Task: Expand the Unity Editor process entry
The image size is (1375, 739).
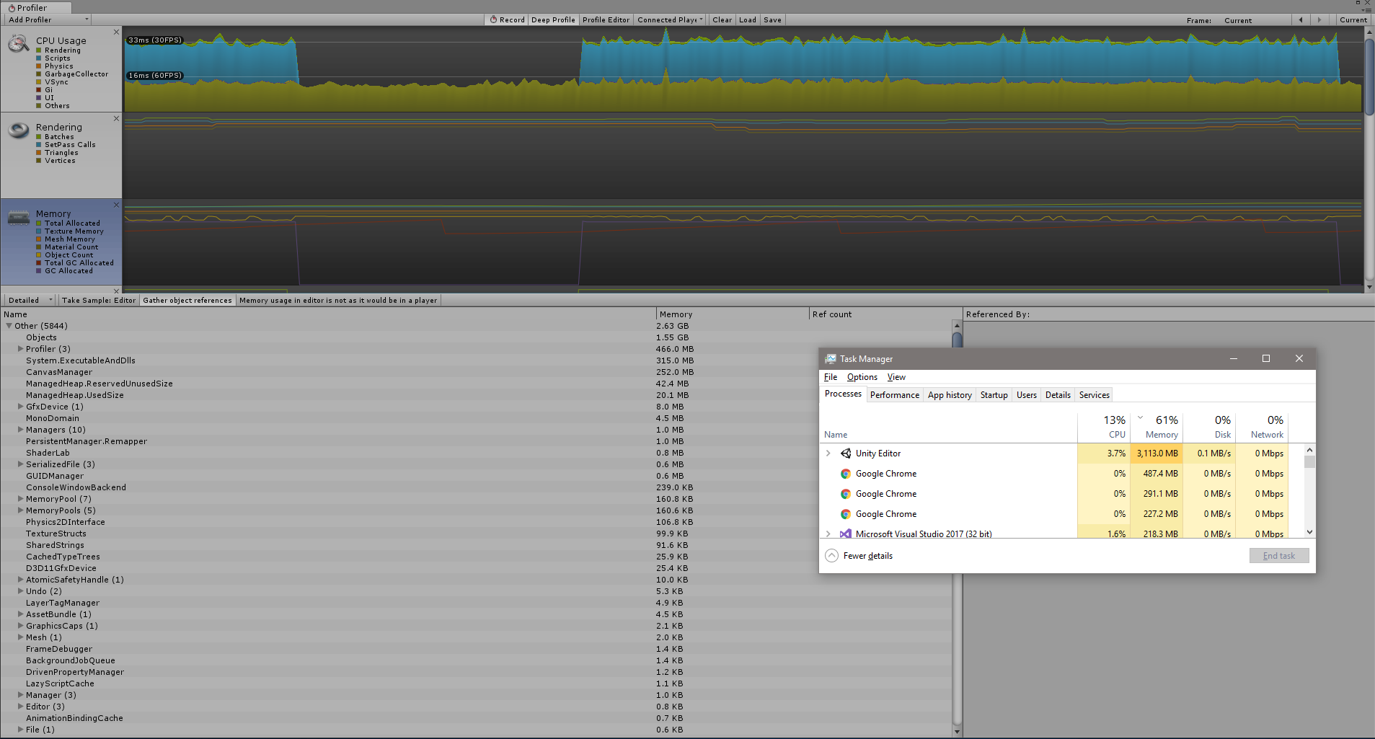Action: (827, 453)
